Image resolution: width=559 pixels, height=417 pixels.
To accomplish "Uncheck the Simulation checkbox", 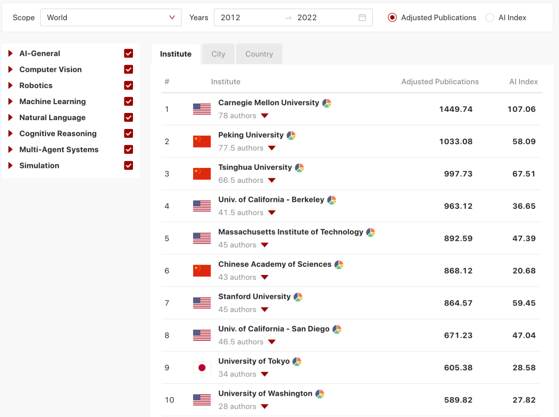I will [129, 166].
